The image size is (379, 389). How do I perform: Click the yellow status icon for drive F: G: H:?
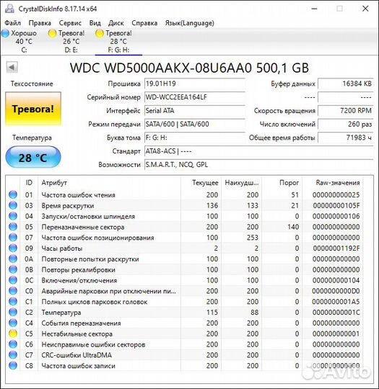point(100,33)
